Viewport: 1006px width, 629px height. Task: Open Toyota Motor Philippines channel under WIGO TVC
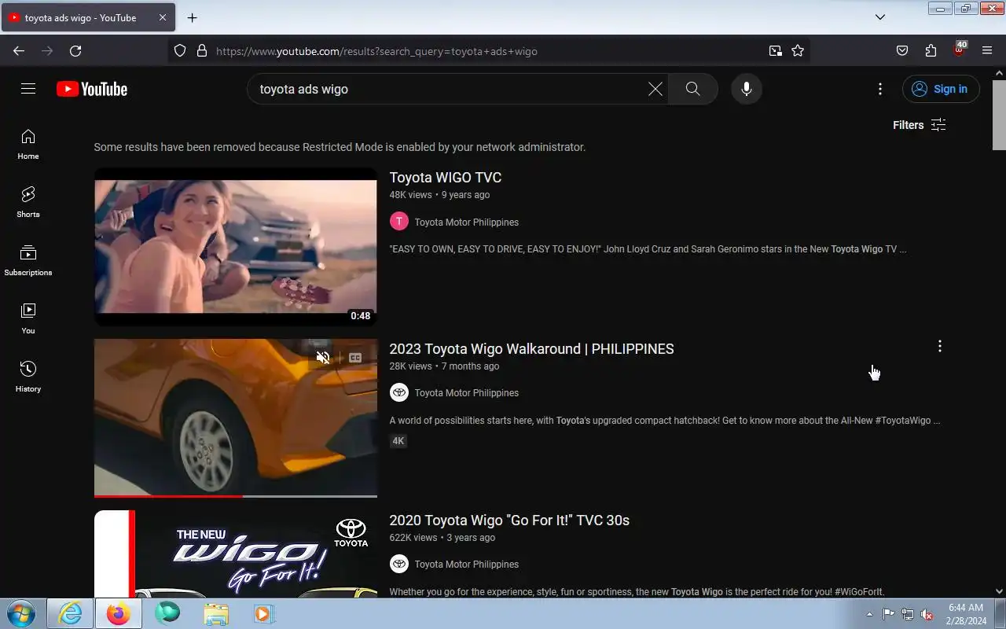click(x=467, y=223)
